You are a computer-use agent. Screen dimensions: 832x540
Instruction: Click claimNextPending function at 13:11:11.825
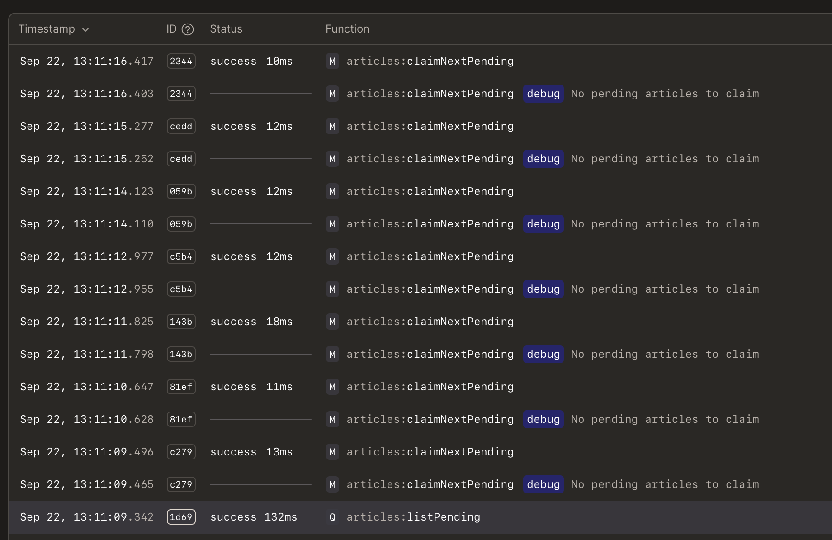click(430, 322)
